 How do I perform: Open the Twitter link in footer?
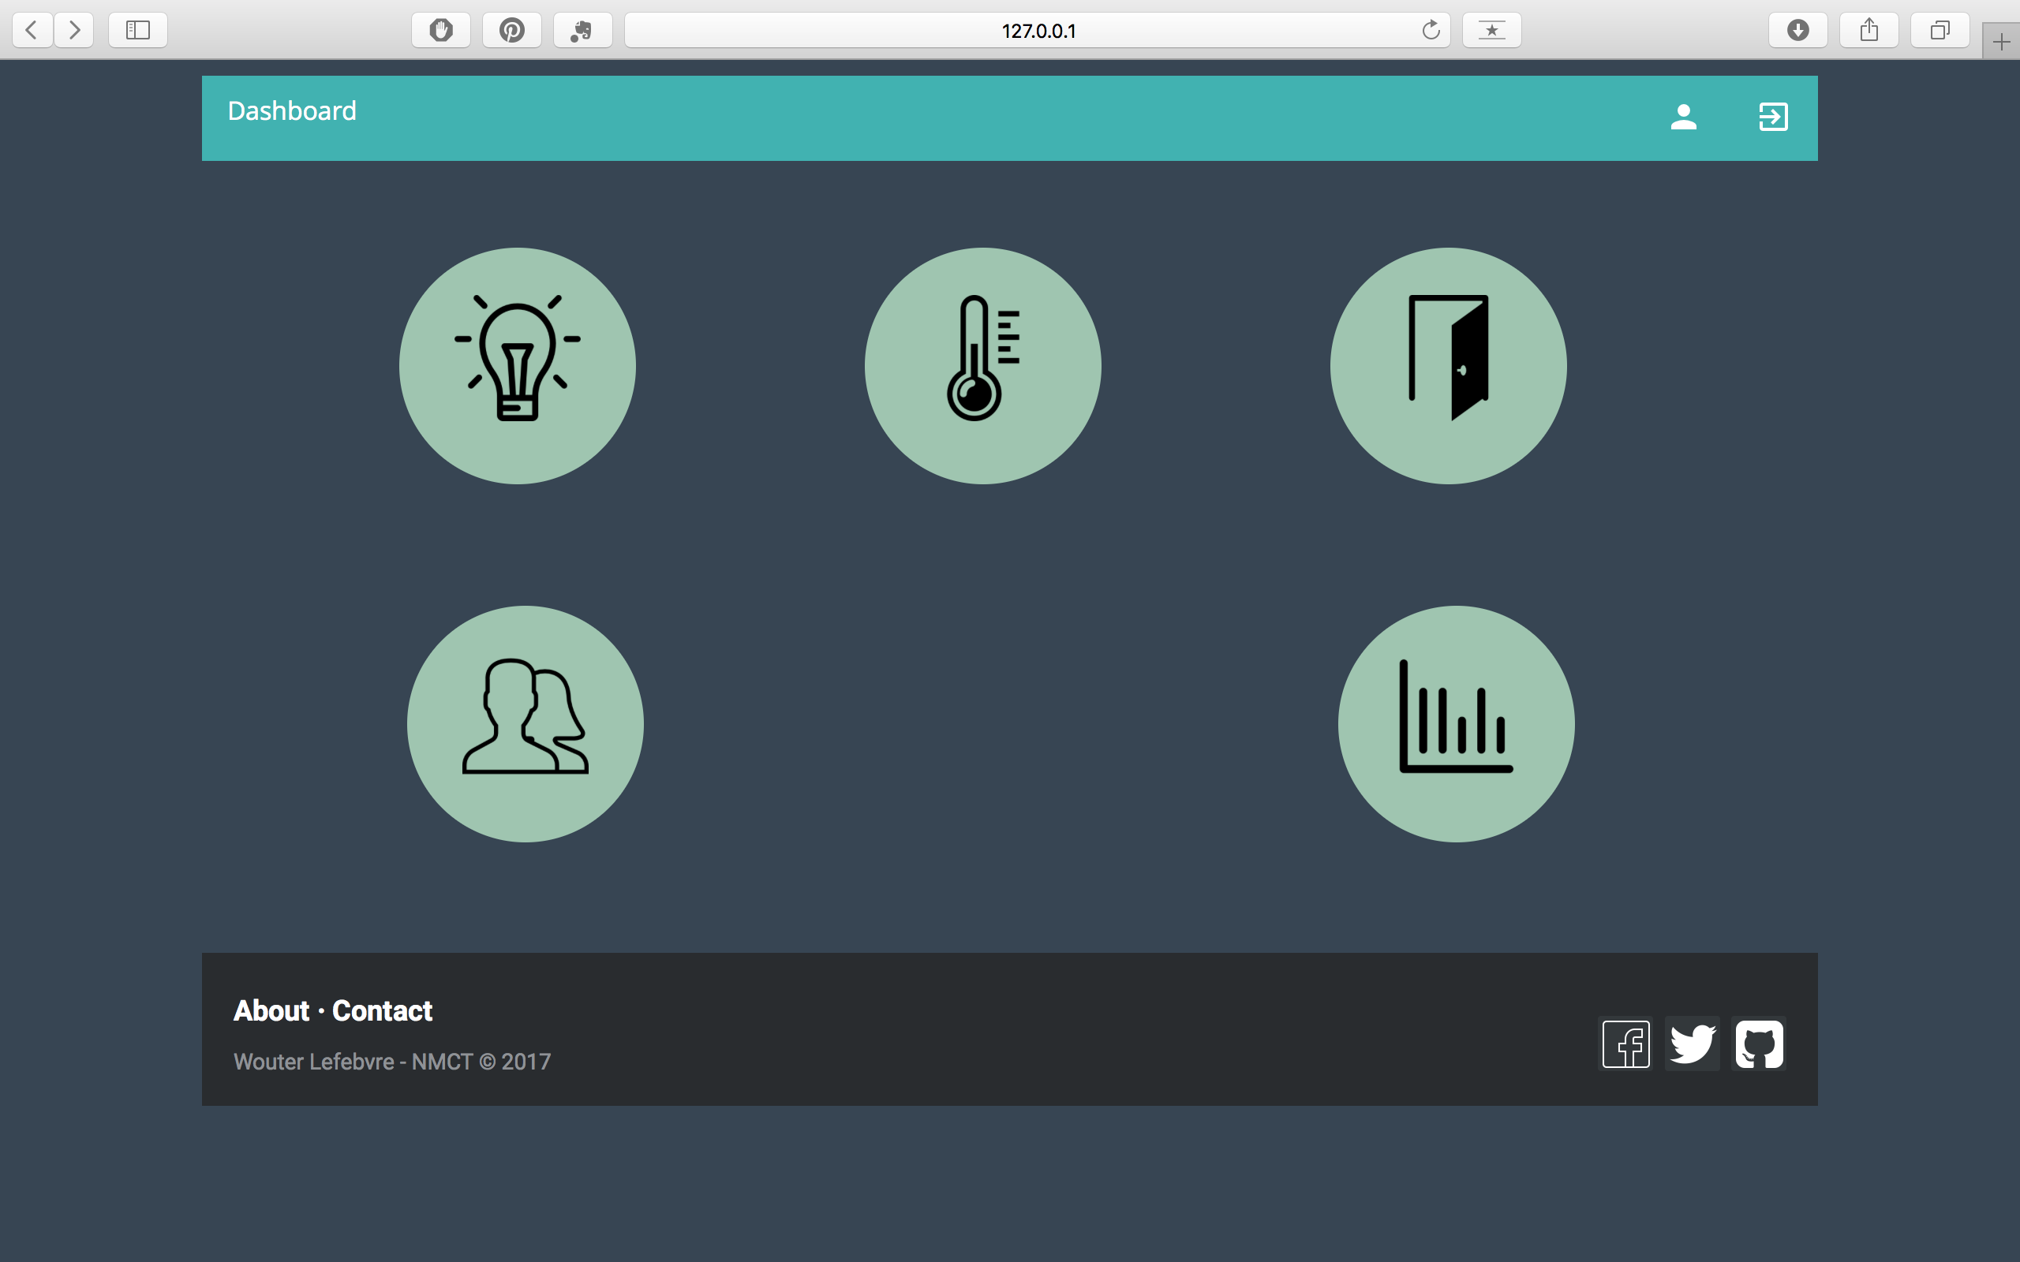coord(1692,1044)
